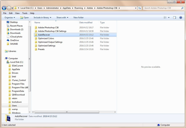Open ProgramData folder in the tree

[18, 91]
